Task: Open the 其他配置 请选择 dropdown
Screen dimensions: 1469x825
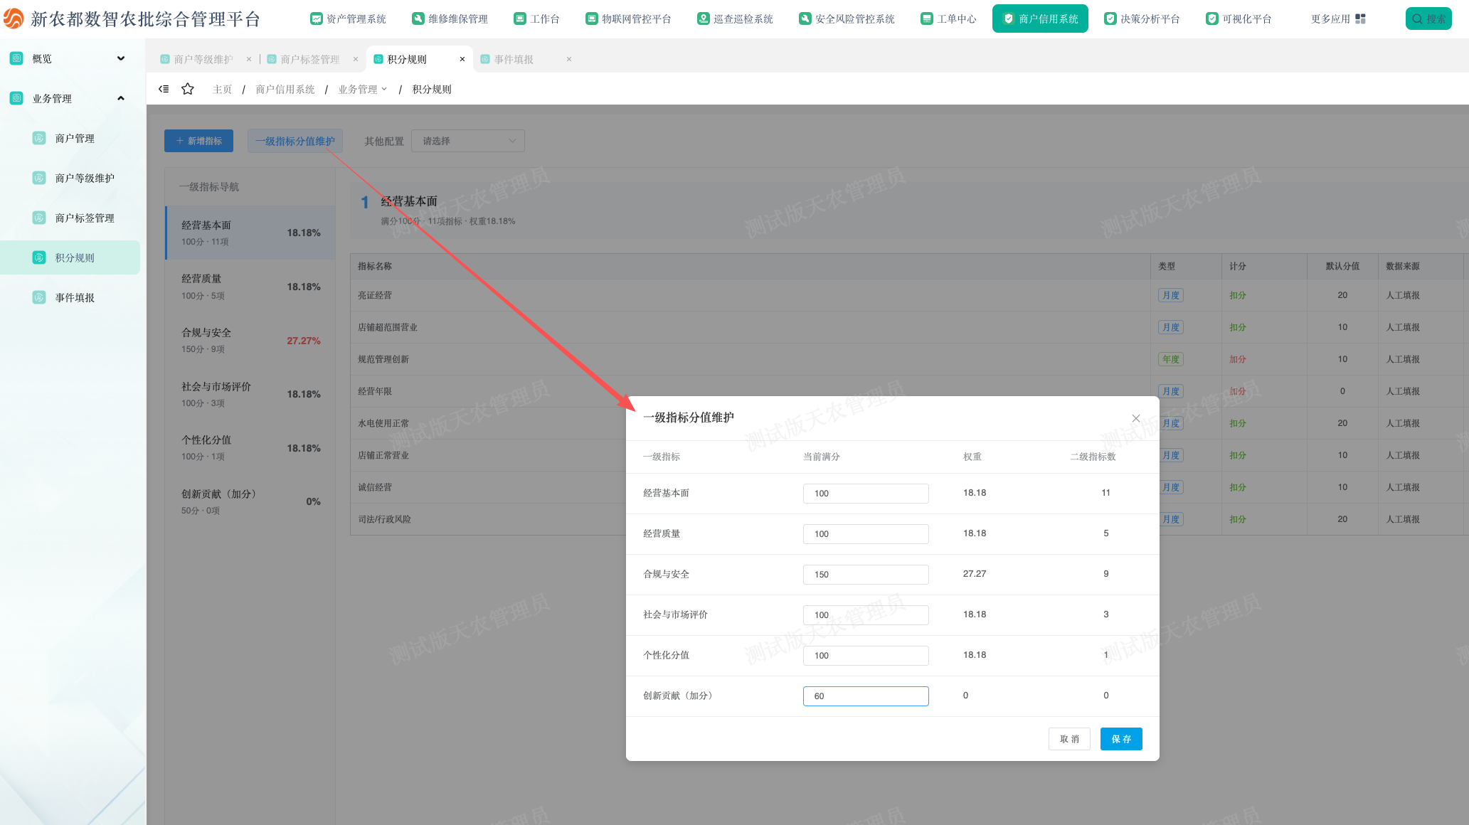Action: click(x=468, y=141)
